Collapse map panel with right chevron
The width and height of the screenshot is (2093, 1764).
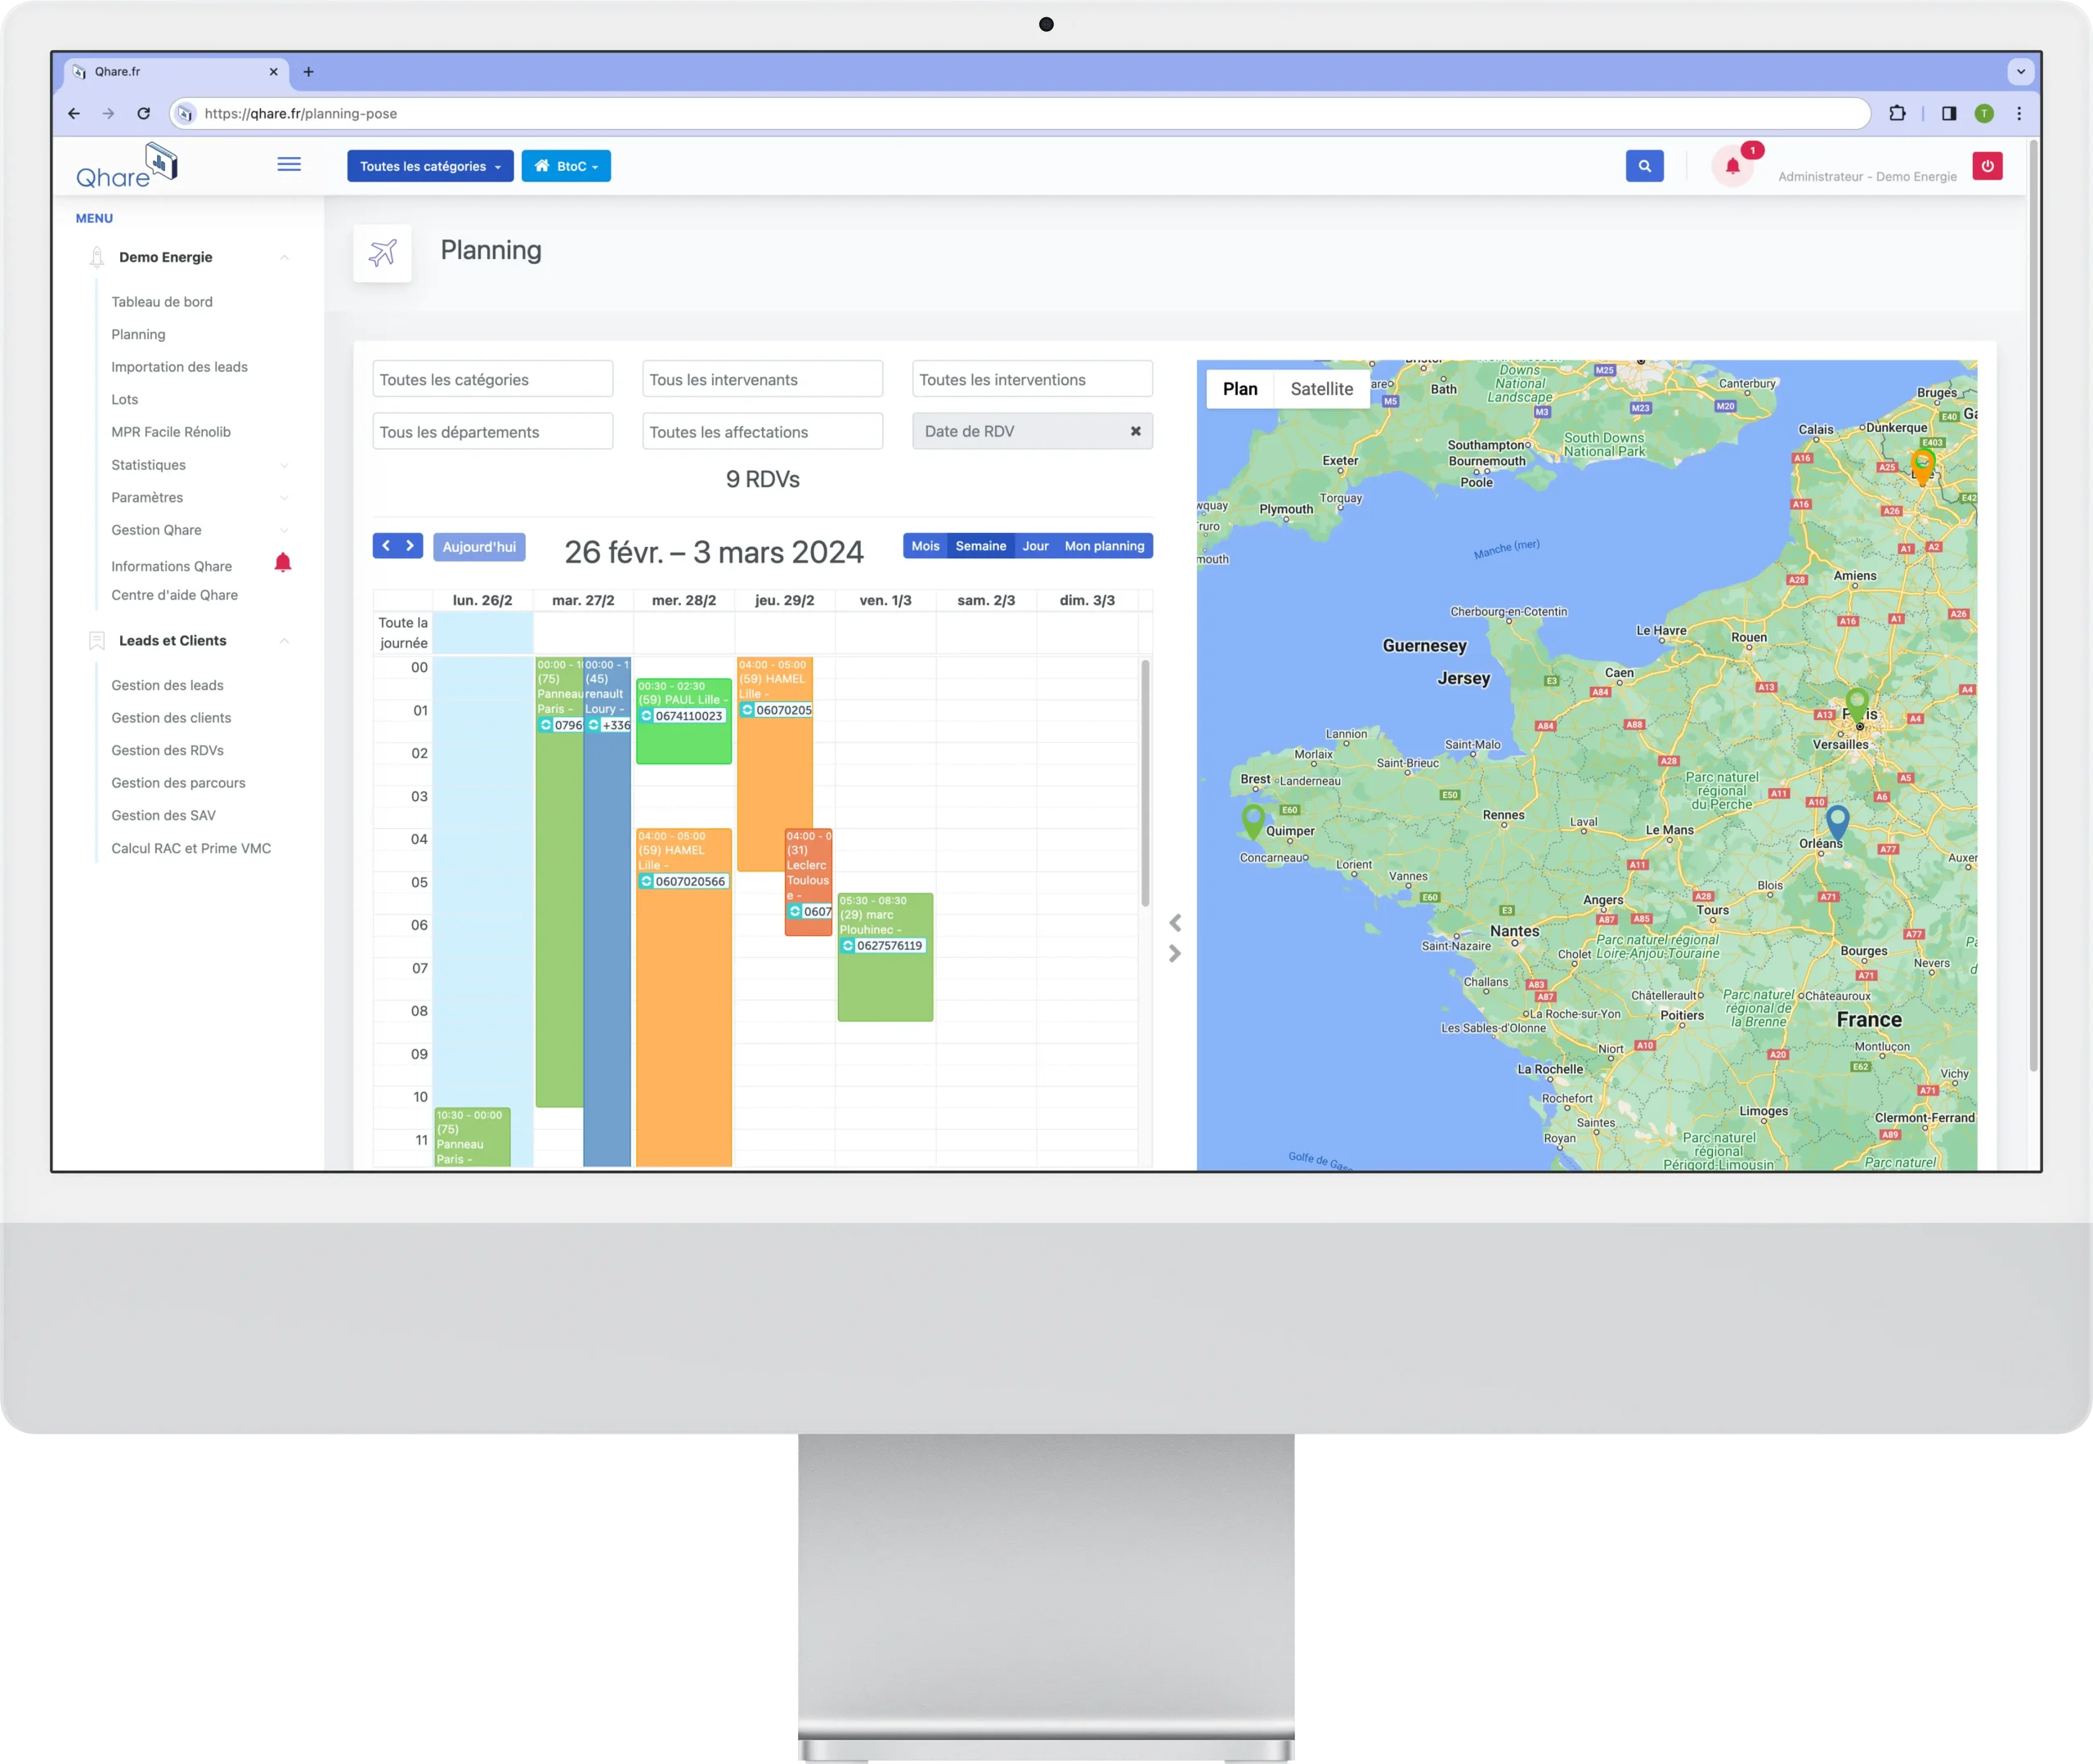pos(1175,954)
